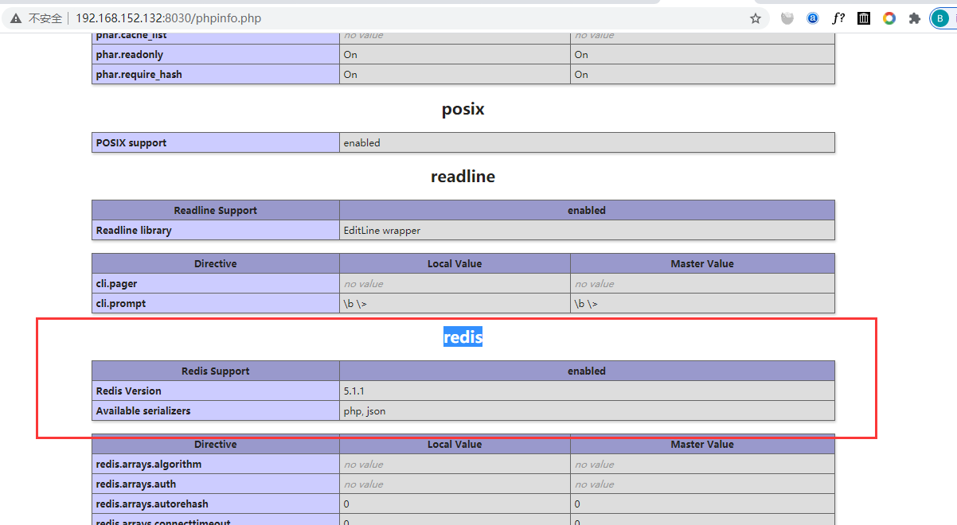Select the 'Readline Support' header cell

pyautogui.click(x=216, y=210)
